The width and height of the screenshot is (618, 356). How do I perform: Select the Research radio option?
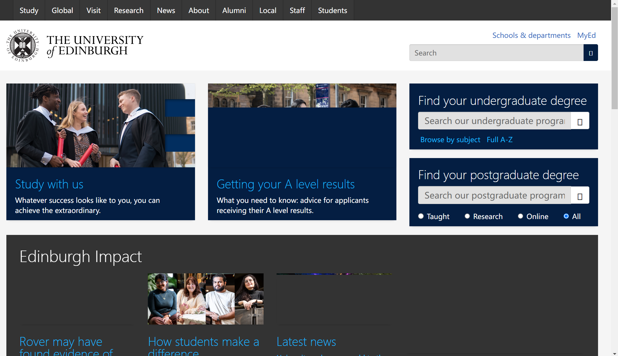pyautogui.click(x=467, y=216)
